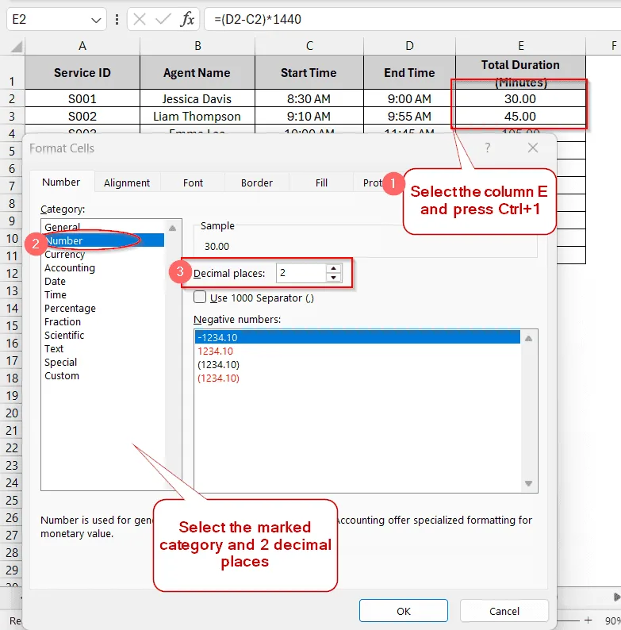Enable Use 1000 Separator checkbox

coord(200,298)
